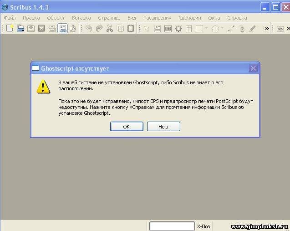Click the Print toolbar icon
Image resolution: width=290 pixels, height=231 pixels.
[52, 28]
